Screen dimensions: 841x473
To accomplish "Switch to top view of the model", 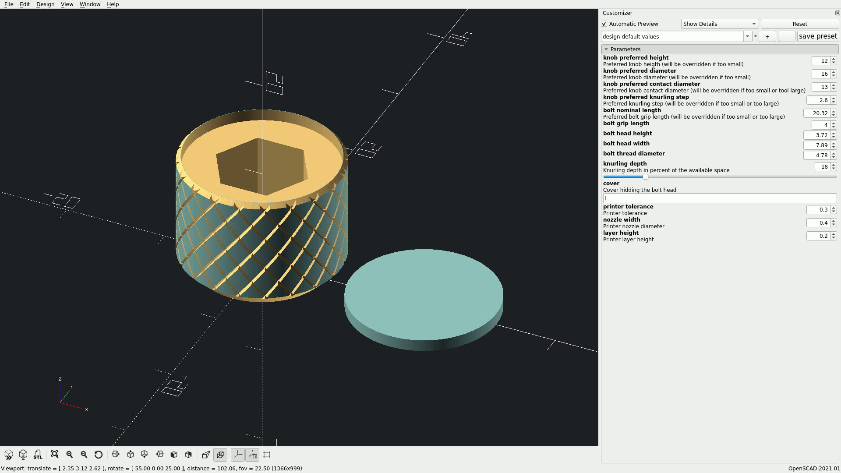I will pyautogui.click(x=130, y=455).
